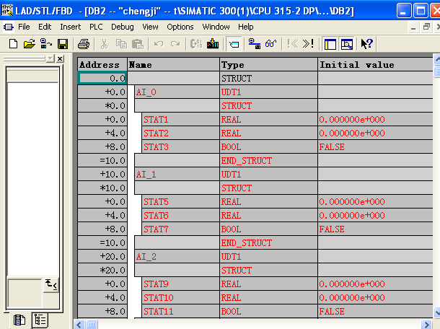Toggle the Details pane button
Image resolution: width=440 pixels, height=329 pixels.
tap(347, 44)
